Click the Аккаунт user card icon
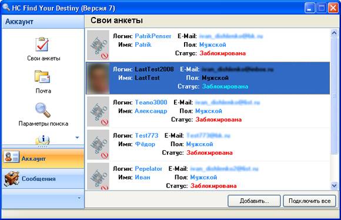 tap(12, 157)
